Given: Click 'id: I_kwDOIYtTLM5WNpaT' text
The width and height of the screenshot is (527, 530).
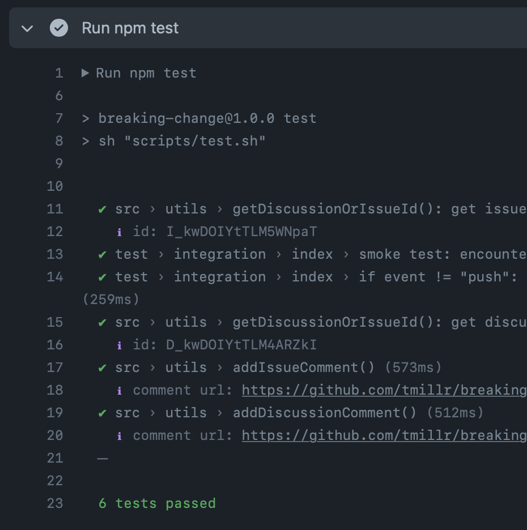Looking at the screenshot, I should click(x=224, y=232).
